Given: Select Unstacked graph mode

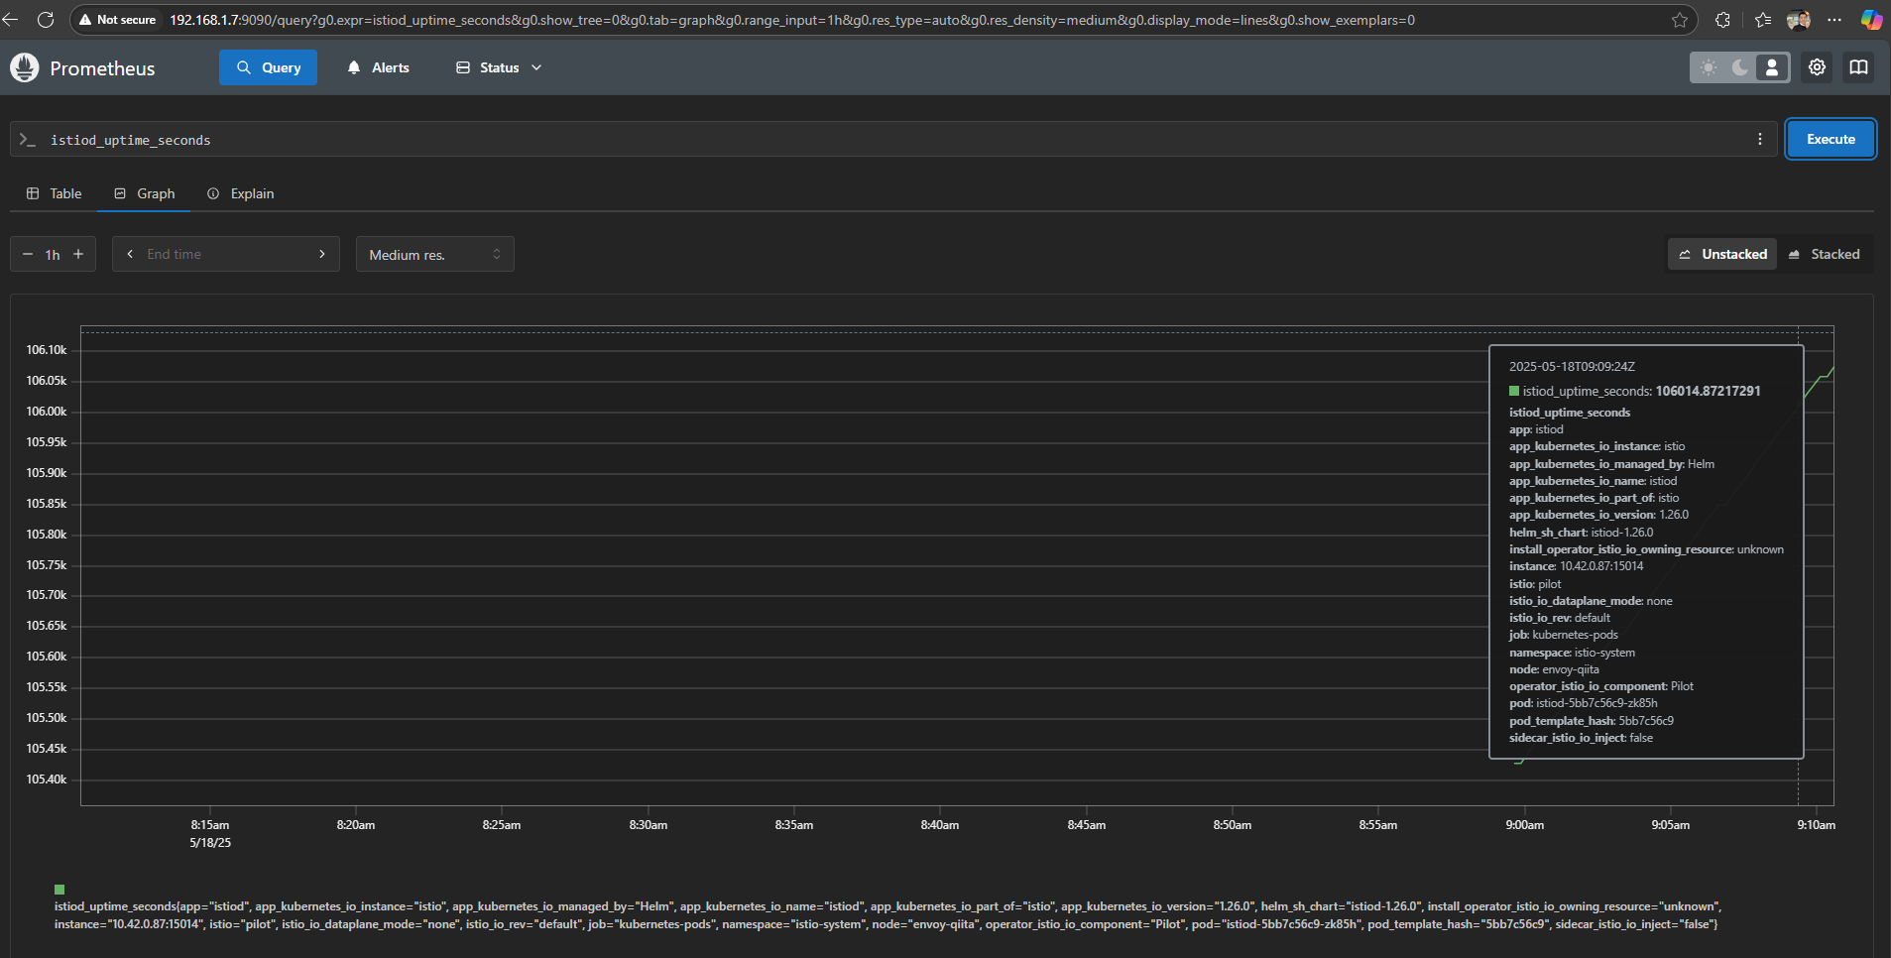Looking at the screenshot, I should (x=1723, y=255).
